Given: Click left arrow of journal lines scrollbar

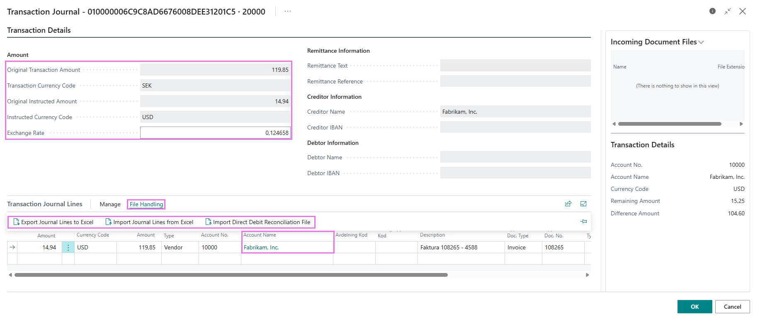Looking at the screenshot, I should (10, 275).
